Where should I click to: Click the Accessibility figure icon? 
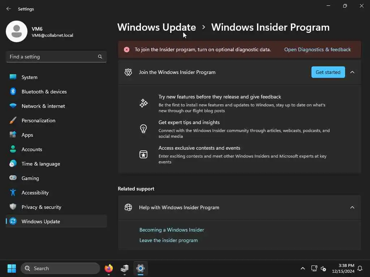pos(13,193)
